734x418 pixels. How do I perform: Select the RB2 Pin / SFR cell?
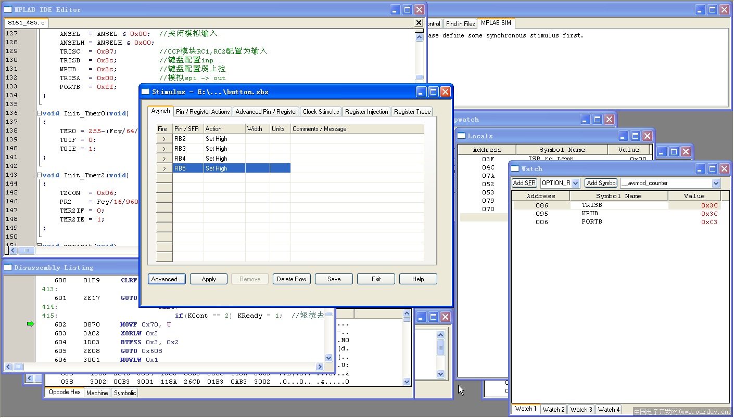click(x=188, y=139)
